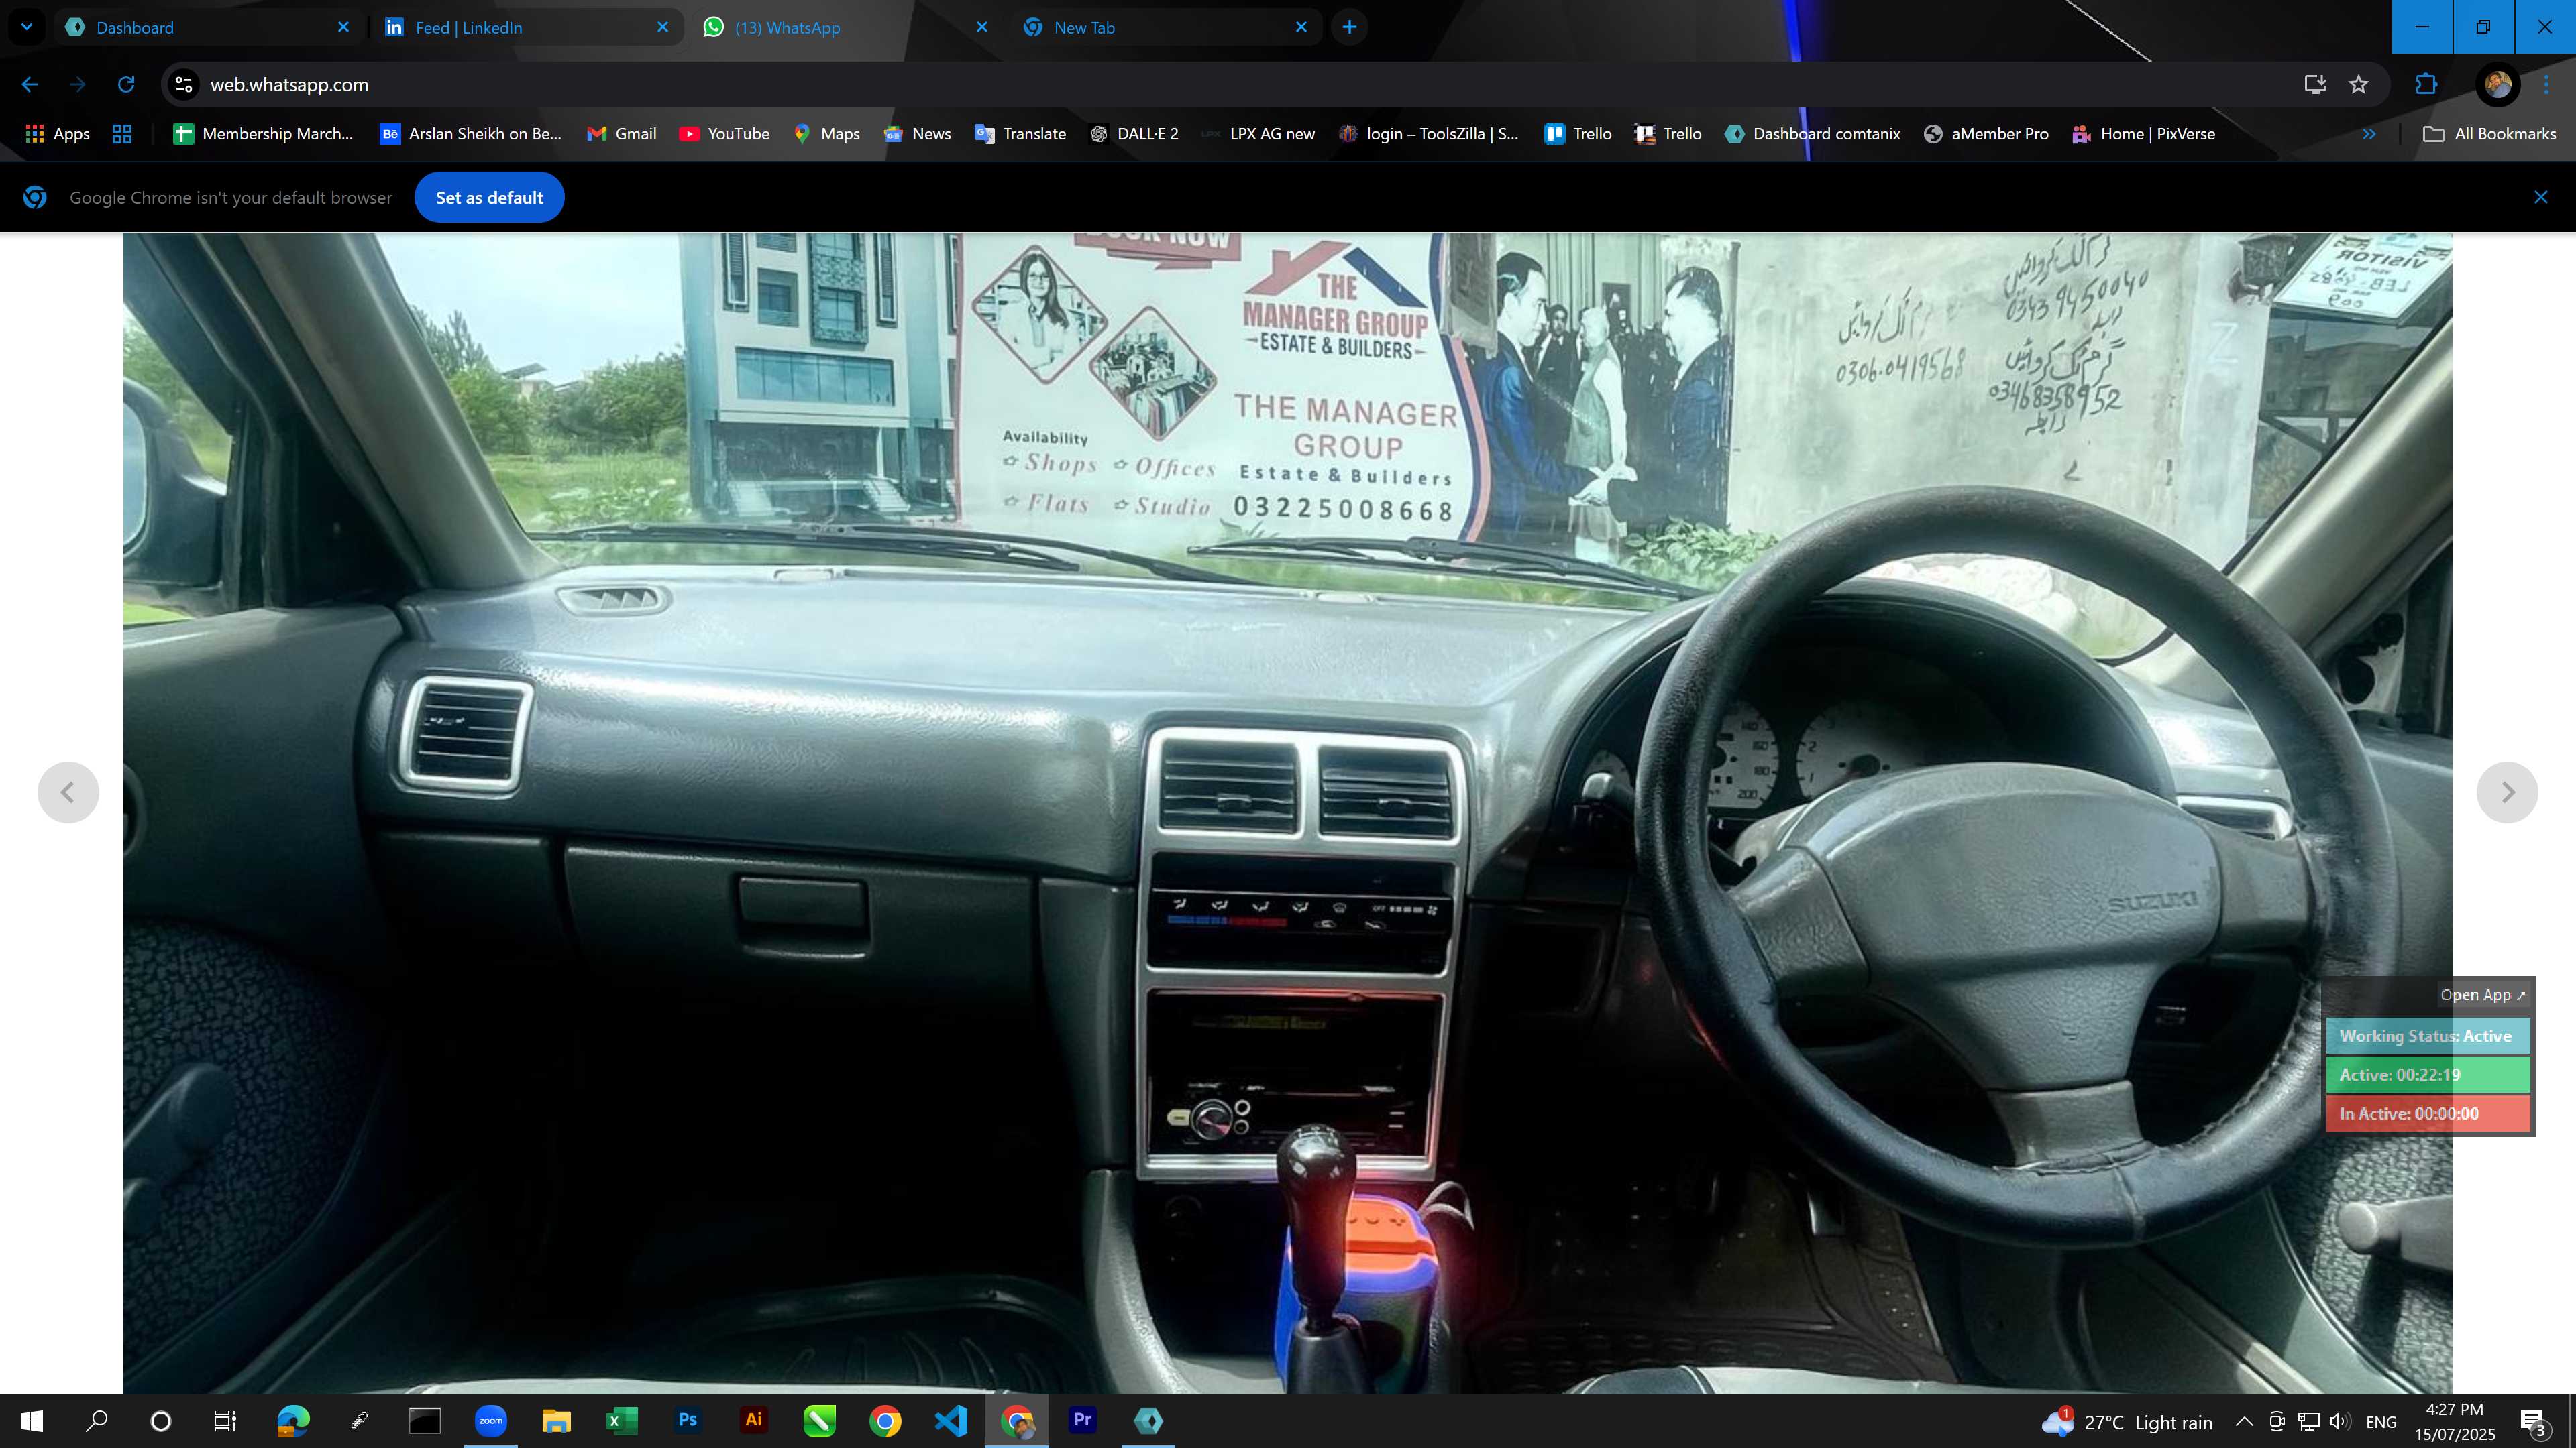Open the DALL·E 2 bookmark
2576x1448 pixels.
[x=1134, y=134]
